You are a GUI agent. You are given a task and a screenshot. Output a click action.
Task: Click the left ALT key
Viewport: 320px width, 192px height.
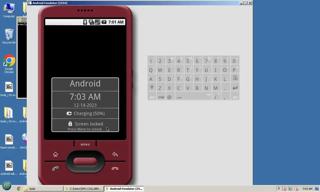click(x=152, y=96)
